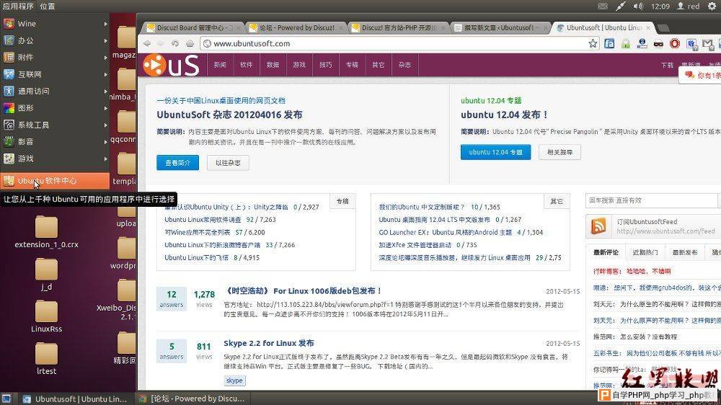Open the UbuntuSoft 杂志 201204016 发布 headline

coord(229,115)
